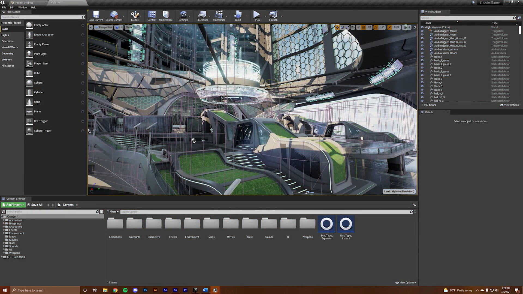Click the Save All button
Image resolution: width=523 pixels, height=294 pixels.
(35, 205)
